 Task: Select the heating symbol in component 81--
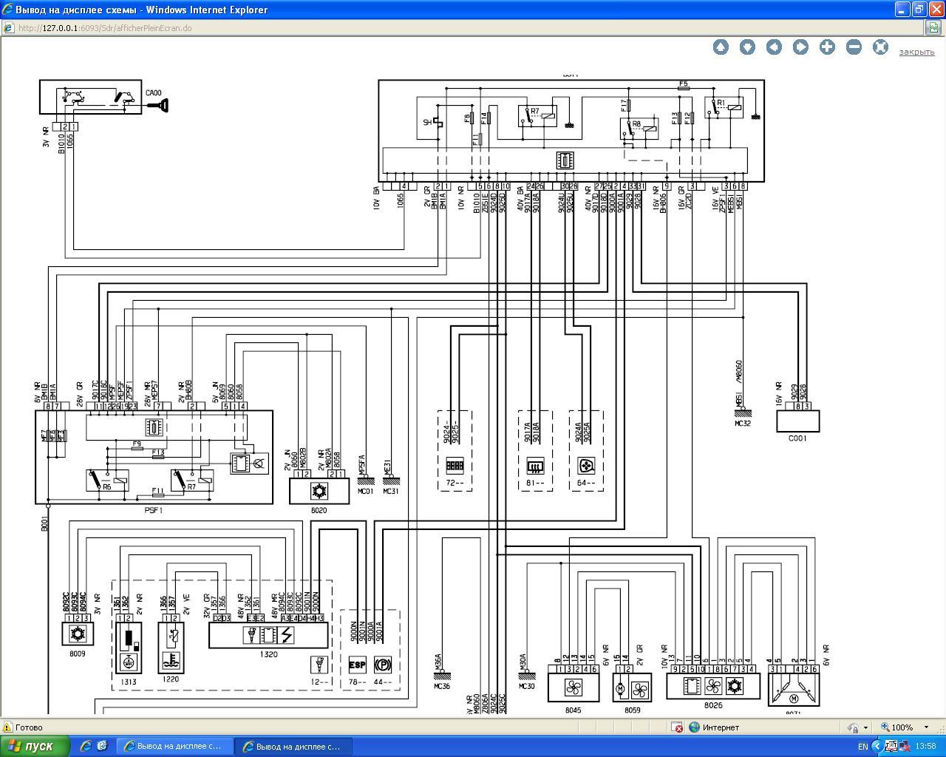[534, 466]
